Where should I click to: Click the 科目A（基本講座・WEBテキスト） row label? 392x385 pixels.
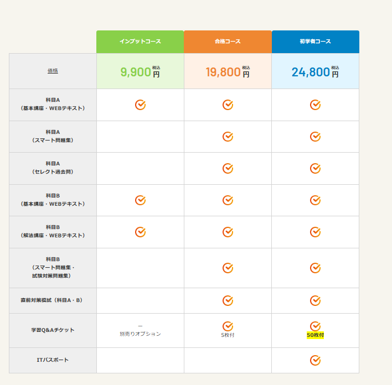[53, 104]
